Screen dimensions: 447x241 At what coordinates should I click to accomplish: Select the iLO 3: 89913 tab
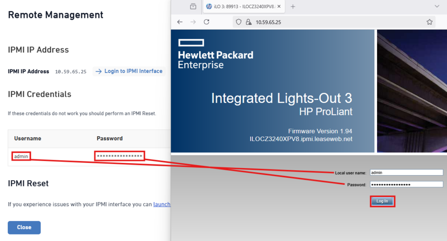244,7
